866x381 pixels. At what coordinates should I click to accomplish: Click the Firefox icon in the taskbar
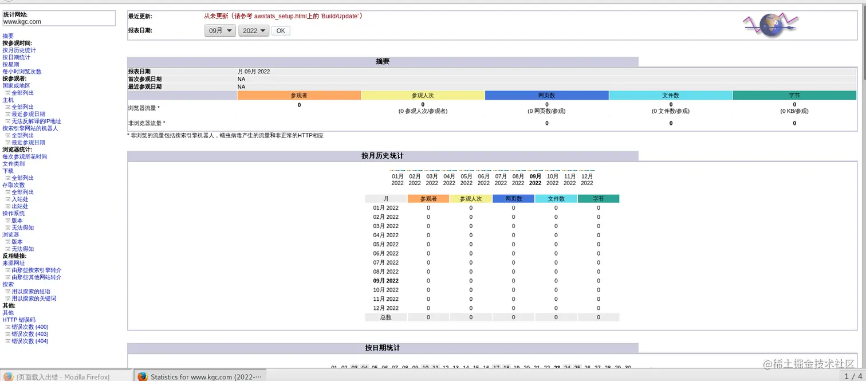(x=143, y=376)
